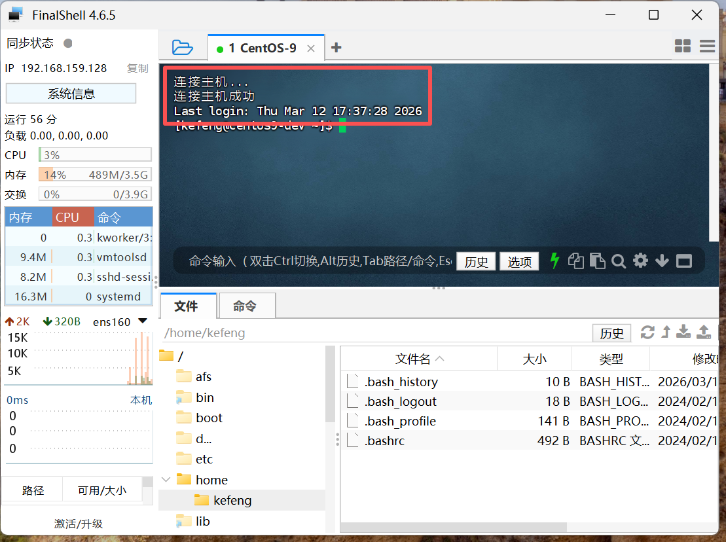Viewport: 726px width, 542px height.
Task: Select the .bash_logout file
Action: click(x=529, y=401)
